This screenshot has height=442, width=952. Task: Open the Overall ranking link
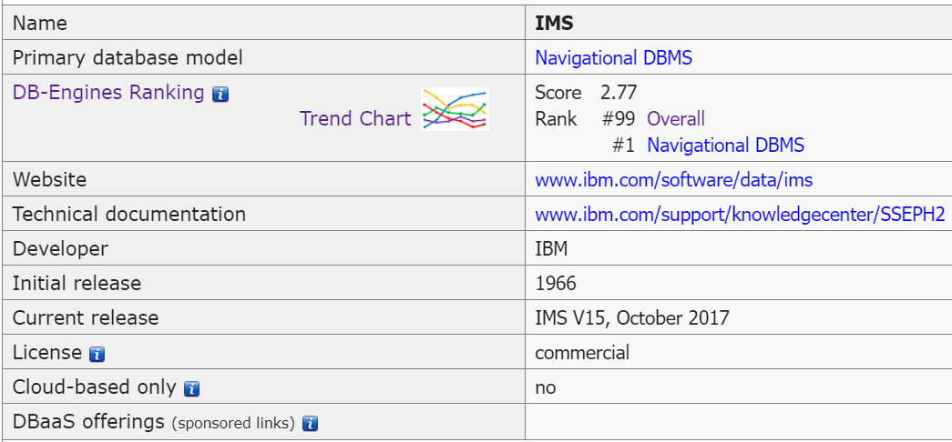click(676, 118)
